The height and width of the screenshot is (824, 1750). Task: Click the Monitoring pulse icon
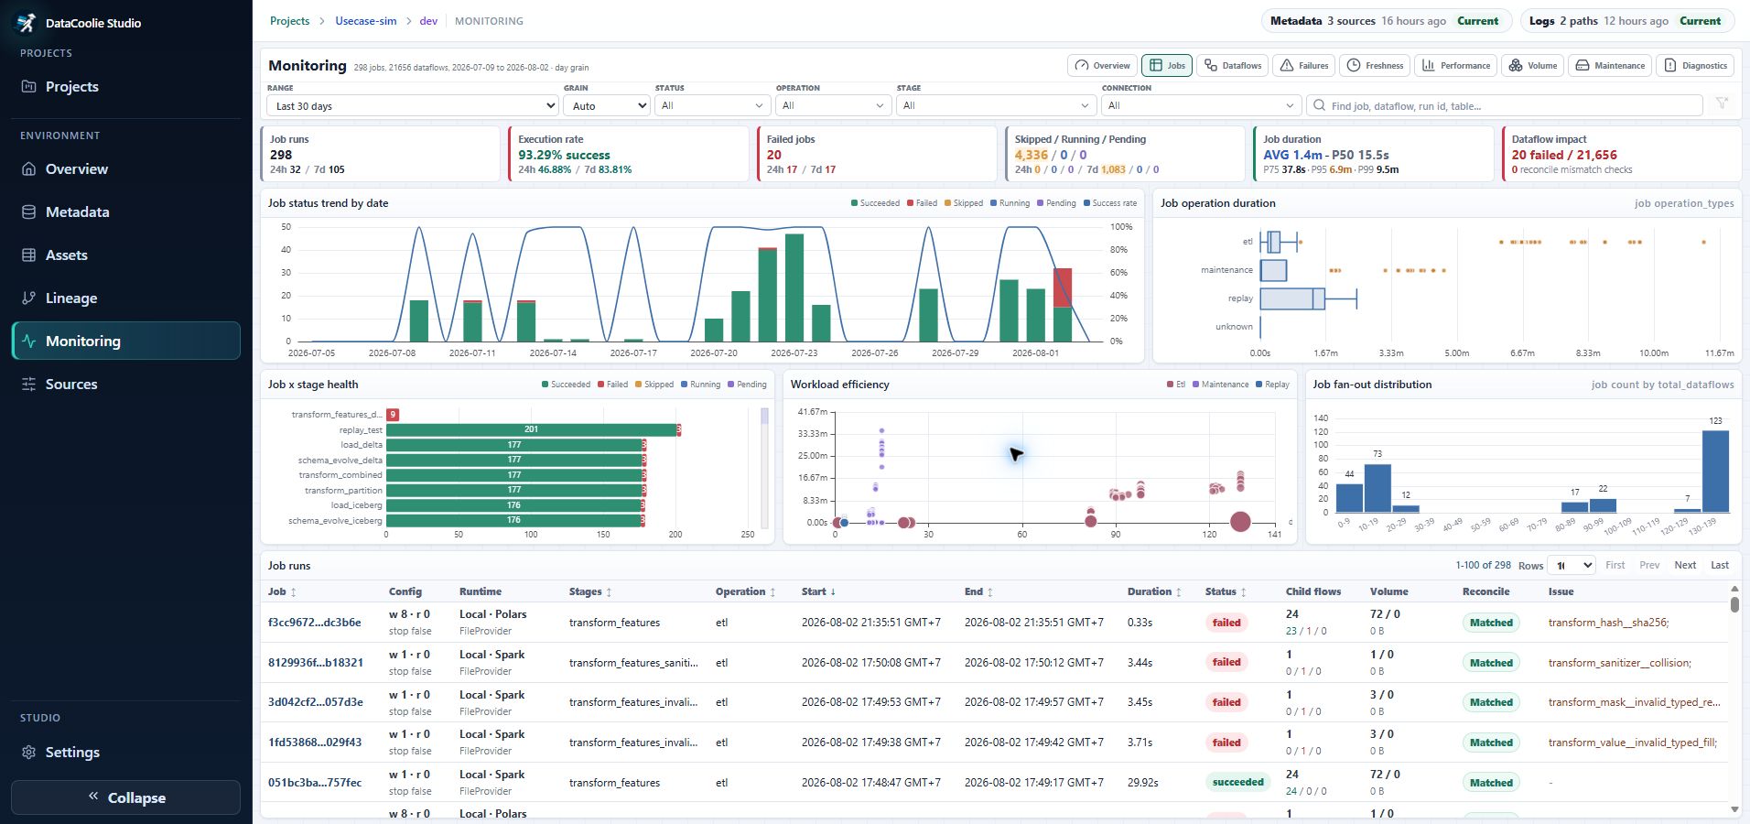28,342
